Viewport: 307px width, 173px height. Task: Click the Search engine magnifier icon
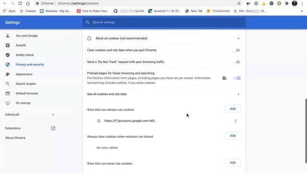point(8,84)
